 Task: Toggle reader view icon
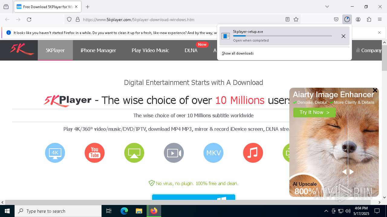pos(288,20)
